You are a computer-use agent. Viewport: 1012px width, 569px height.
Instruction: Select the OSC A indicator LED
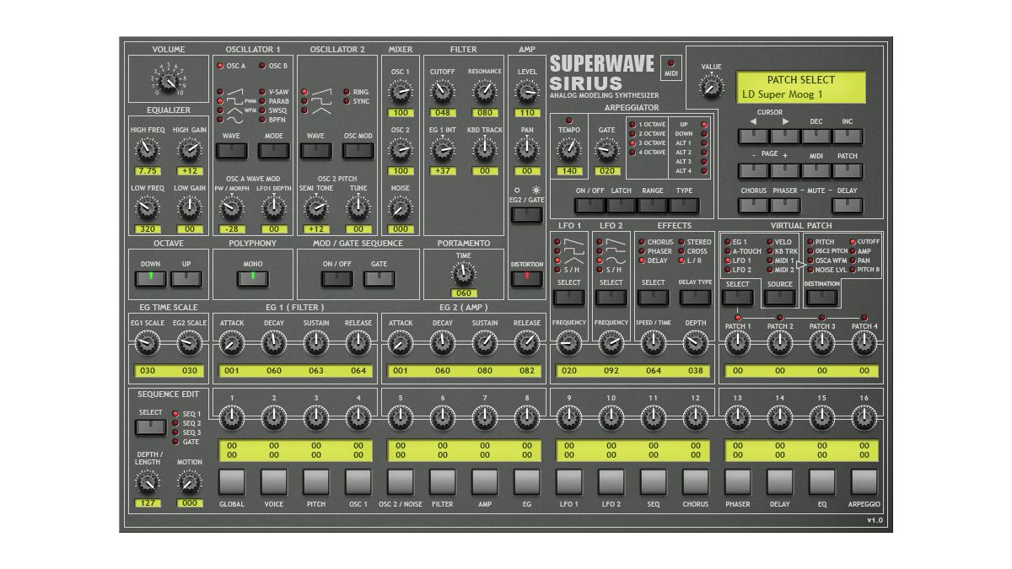tap(221, 66)
